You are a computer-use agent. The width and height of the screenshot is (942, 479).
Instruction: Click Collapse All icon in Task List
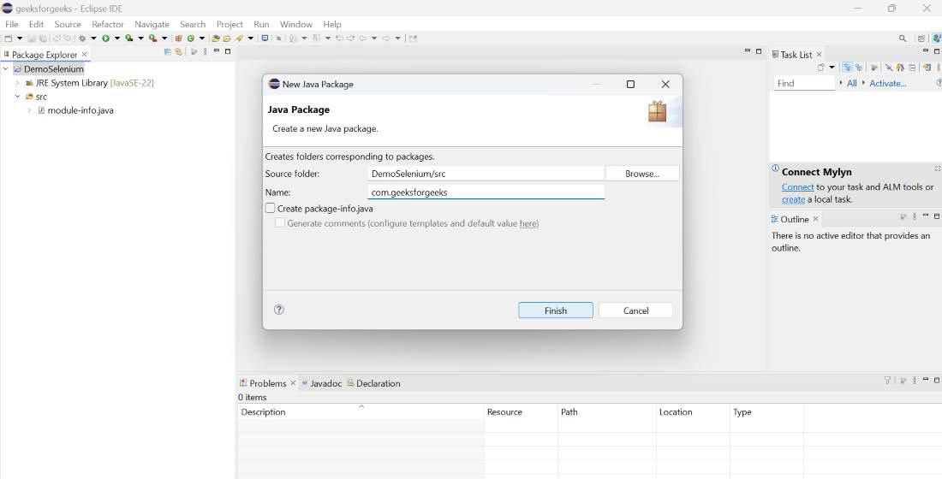point(912,68)
